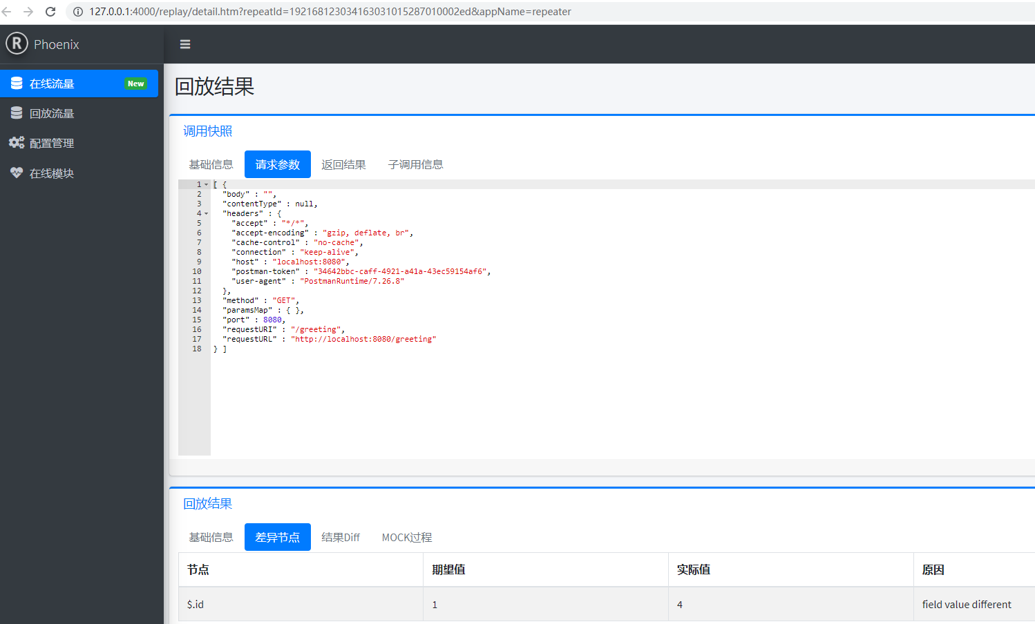Open the 子调用信息 tab

[415, 164]
